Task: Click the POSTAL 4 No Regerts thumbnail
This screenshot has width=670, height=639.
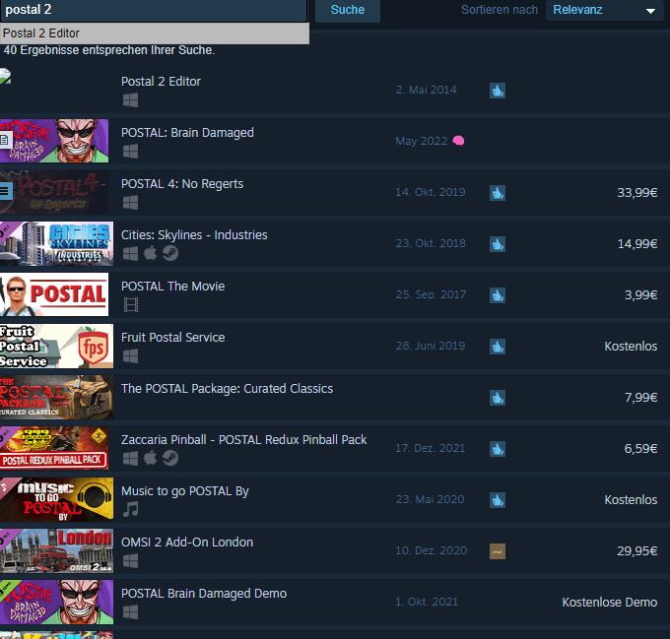Action: point(54,192)
